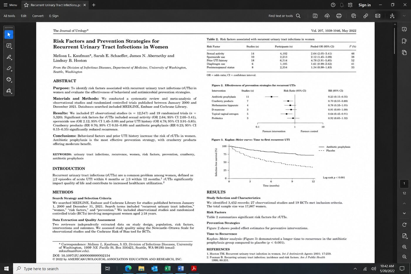This screenshot has height=274, width=411.
Task: Open the Acrobat hamburger Menu
Action: point(10,5)
